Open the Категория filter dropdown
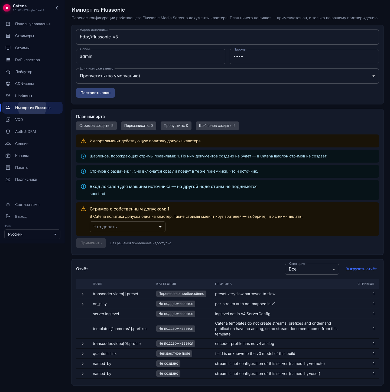This screenshot has width=390, height=392. (x=312, y=269)
